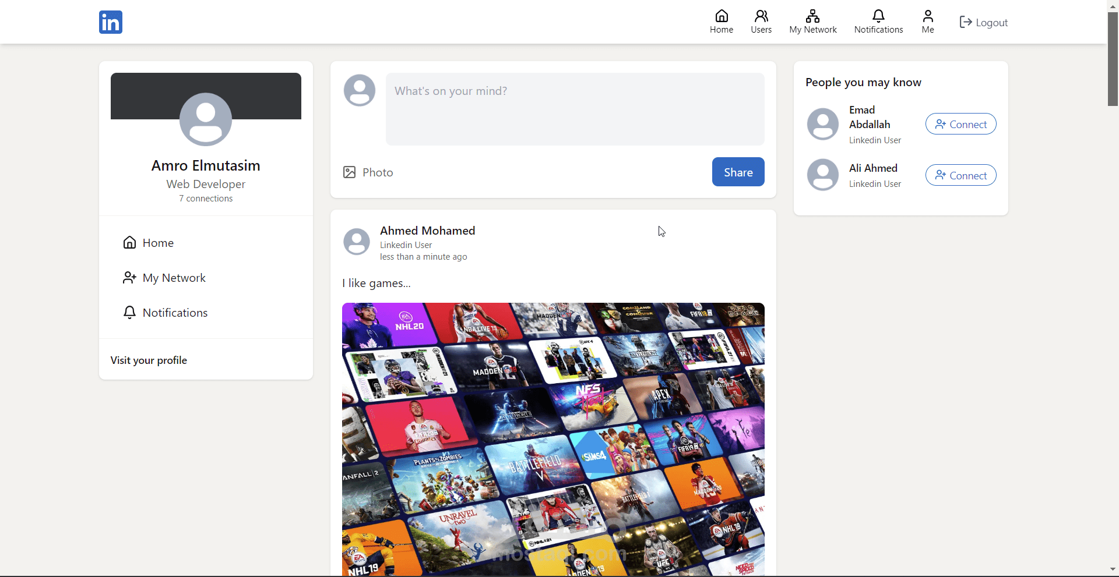This screenshot has height=577, width=1119.
Task: Click the I like games... post text
Action: tap(376, 284)
